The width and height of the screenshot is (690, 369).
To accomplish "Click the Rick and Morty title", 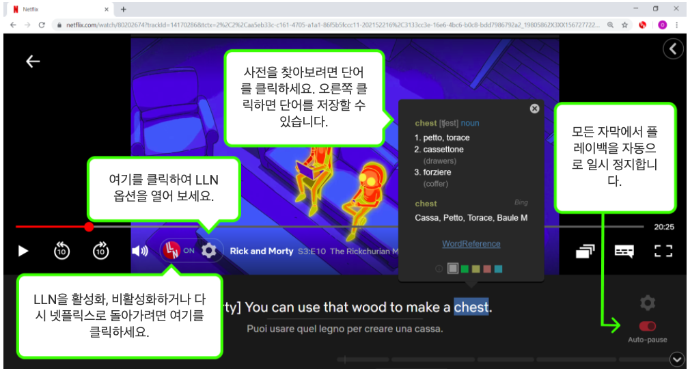I will (x=262, y=251).
